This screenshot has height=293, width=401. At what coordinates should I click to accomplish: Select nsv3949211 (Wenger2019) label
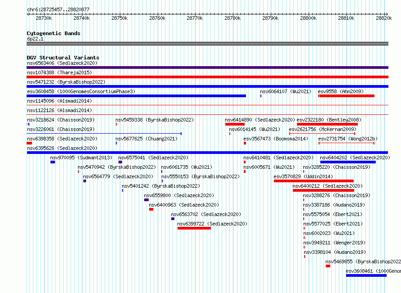click(334, 243)
